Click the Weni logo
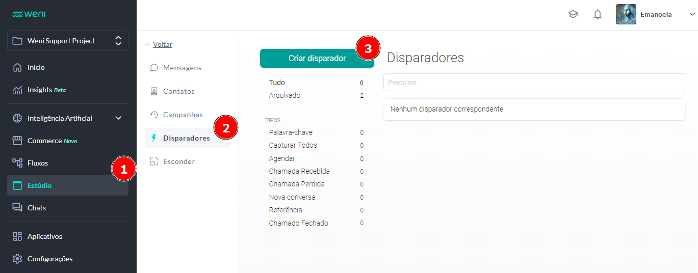Screen dimensions: 698x273 [x=29, y=14]
